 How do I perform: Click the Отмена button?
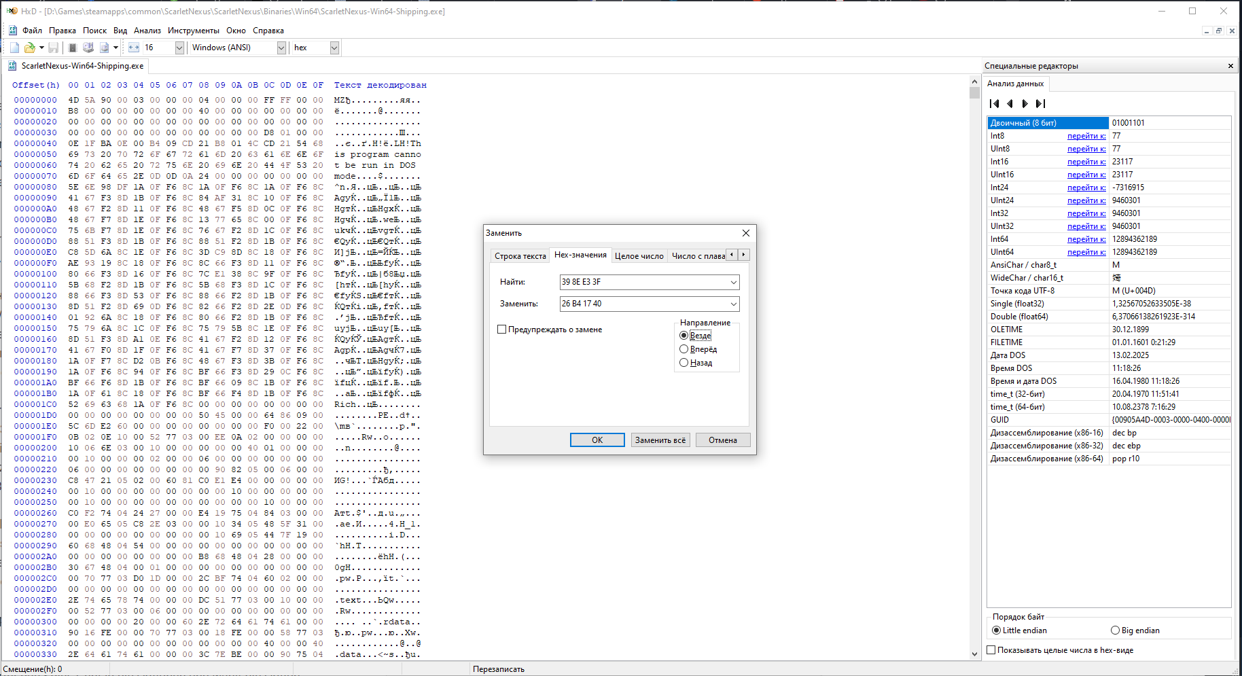(x=723, y=440)
